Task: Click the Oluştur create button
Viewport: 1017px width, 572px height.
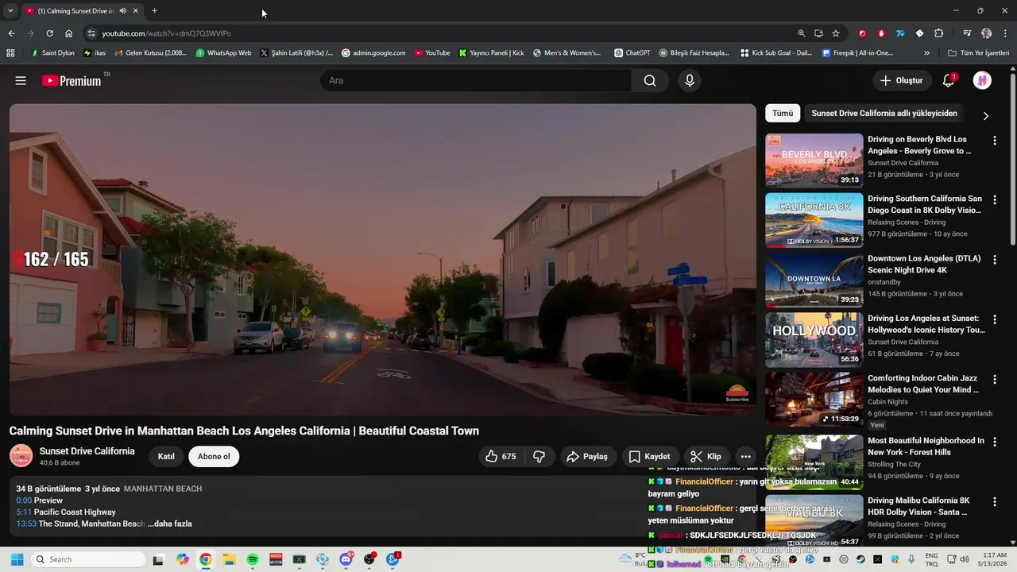Action: (902, 80)
